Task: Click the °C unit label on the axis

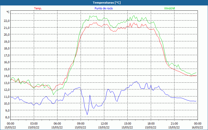Action: (x=8, y=12)
